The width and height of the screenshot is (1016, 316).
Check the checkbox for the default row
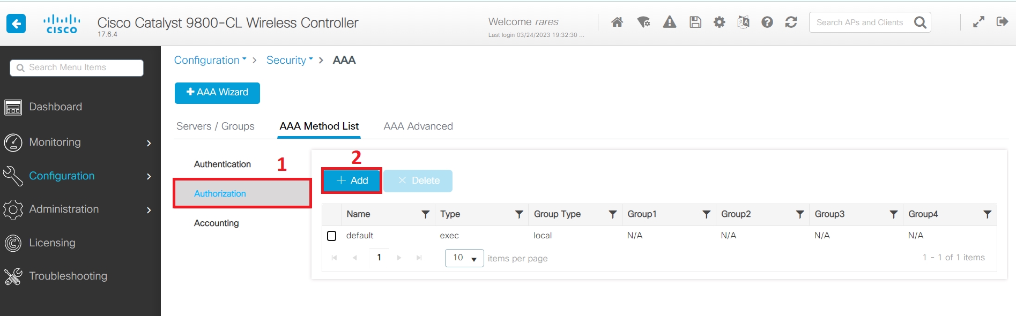[x=332, y=236]
